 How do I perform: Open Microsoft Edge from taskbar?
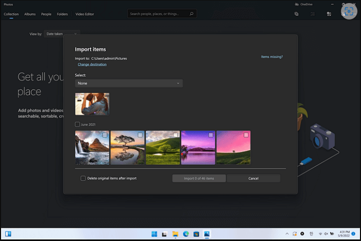pos(186,234)
